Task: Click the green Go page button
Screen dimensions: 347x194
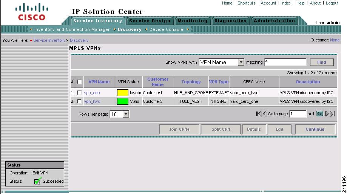Action: tap(319, 114)
